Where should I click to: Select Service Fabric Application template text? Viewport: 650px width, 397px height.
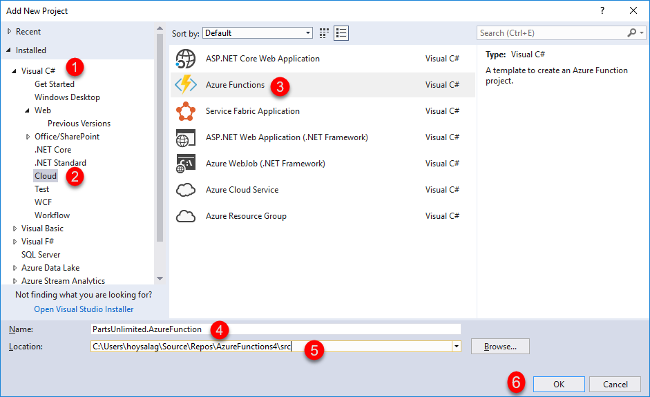pos(252,111)
